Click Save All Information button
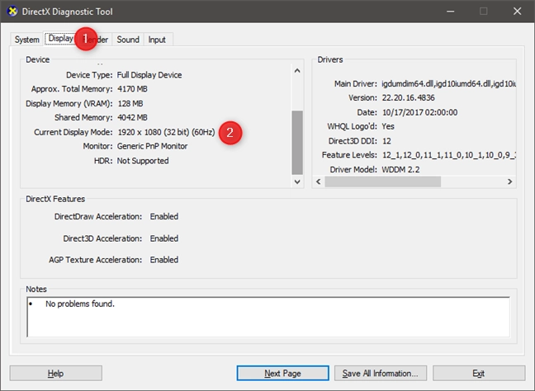Viewport: 535px width, 391px height. [x=380, y=374]
